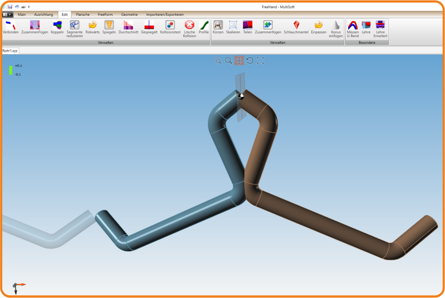Click the Lösche Kollision icon
This screenshot has width=445, height=298.
coord(189,26)
